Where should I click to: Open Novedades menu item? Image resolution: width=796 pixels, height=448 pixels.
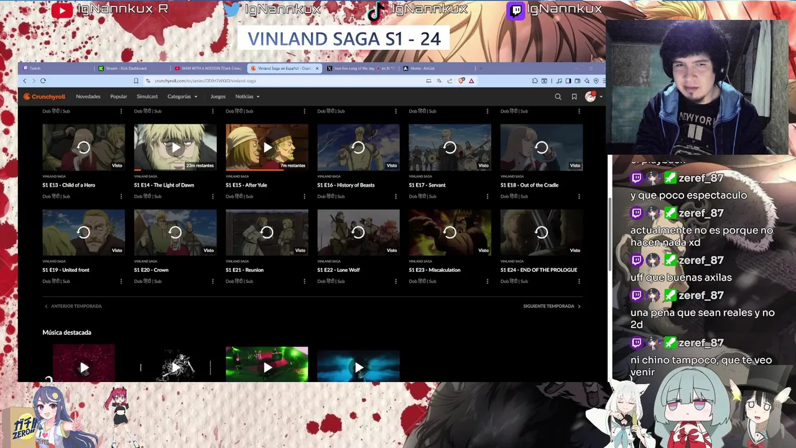(88, 96)
